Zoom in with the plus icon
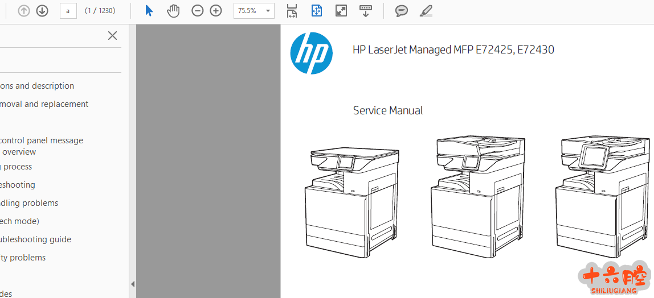This screenshot has height=298, width=654. click(x=216, y=11)
